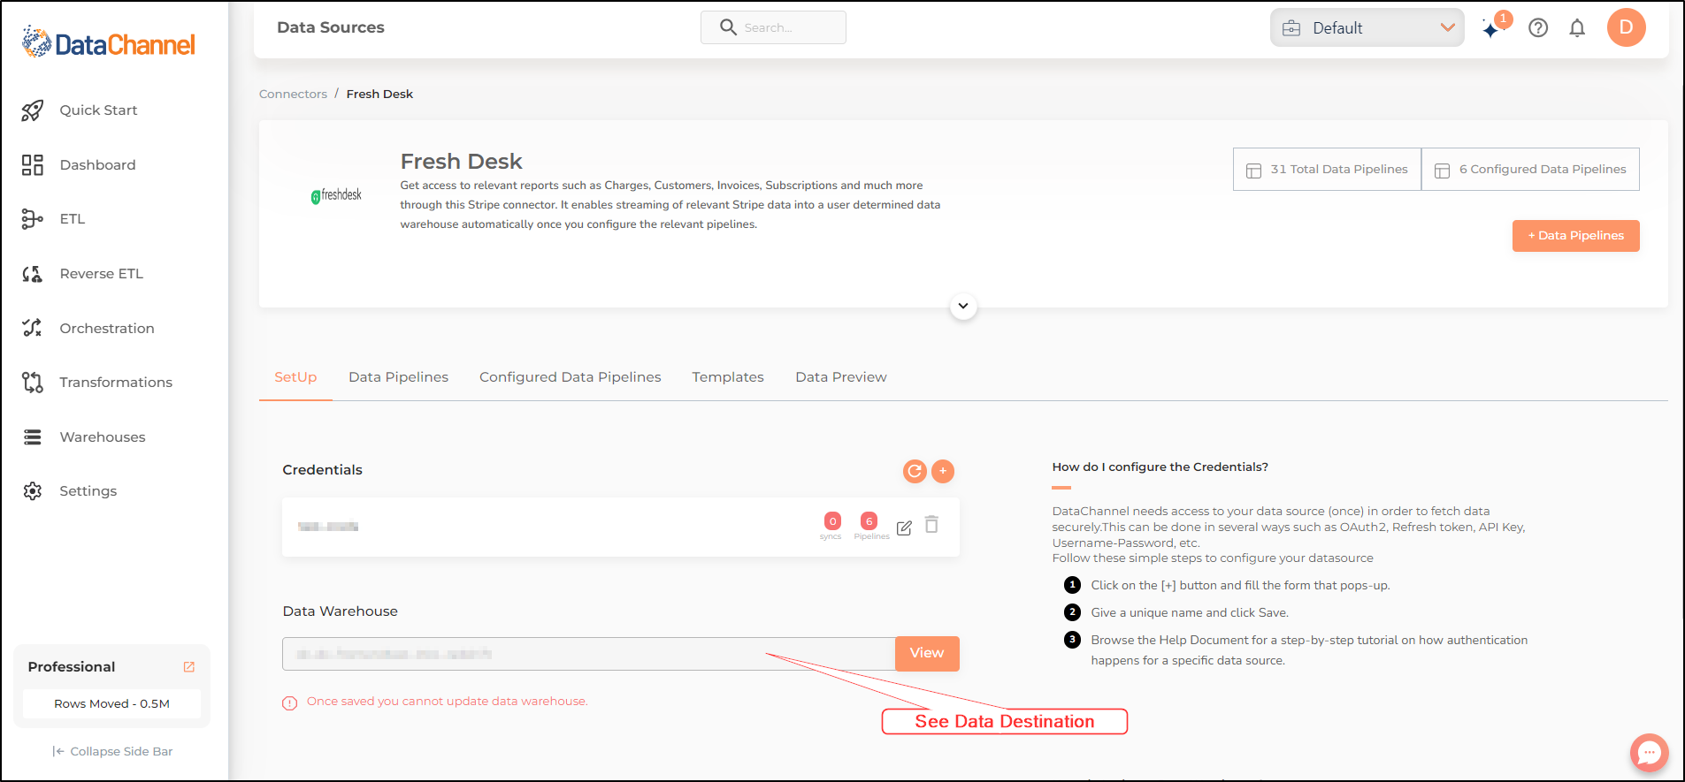Click 31 Total Data Pipelines button
The width and height of the screenshot is (1685, 782).
1327,170
